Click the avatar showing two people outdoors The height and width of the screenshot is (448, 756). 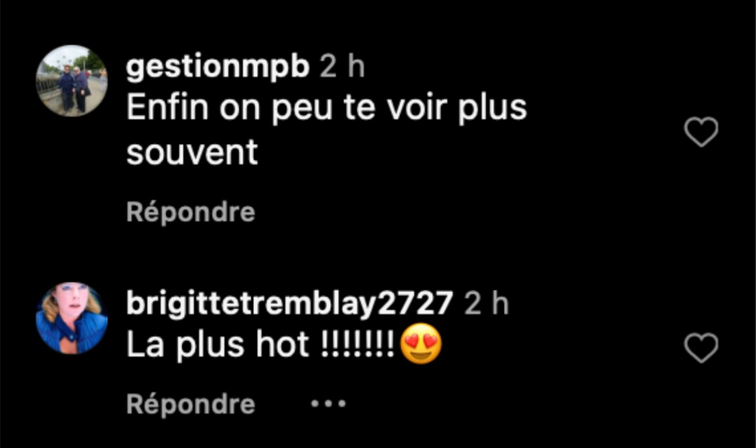point(72,81)
